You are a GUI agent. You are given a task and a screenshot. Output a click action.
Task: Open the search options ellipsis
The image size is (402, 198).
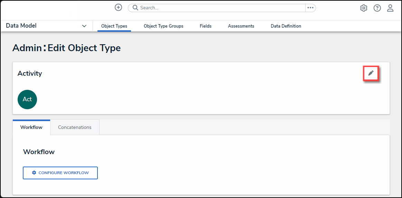click(x=310, y=8)
